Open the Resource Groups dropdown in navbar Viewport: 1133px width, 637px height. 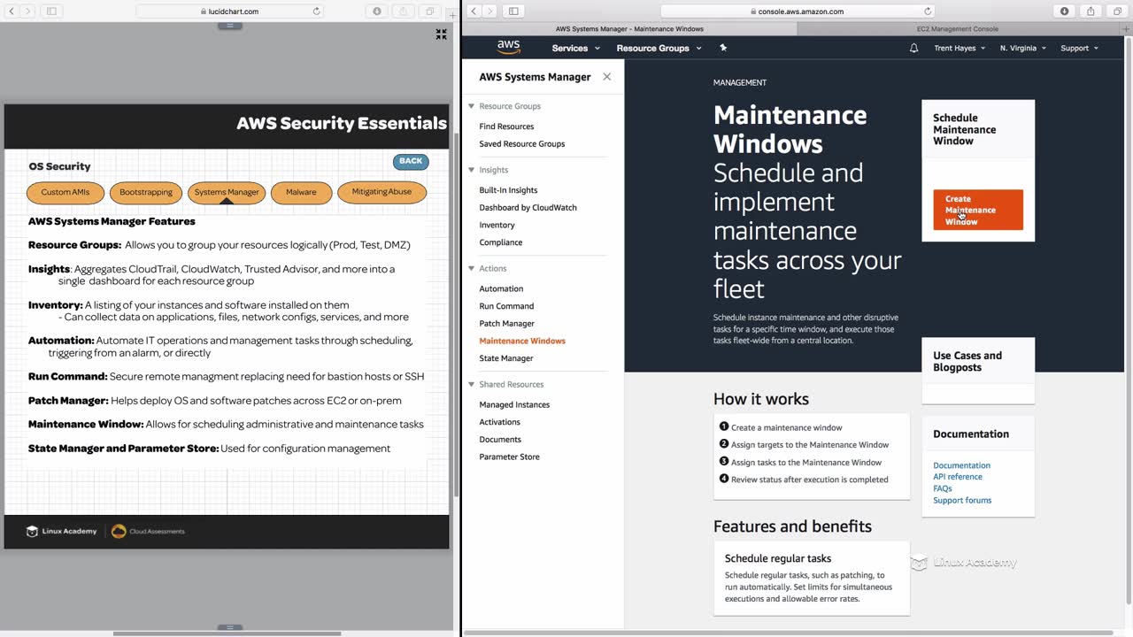(659, 48)
